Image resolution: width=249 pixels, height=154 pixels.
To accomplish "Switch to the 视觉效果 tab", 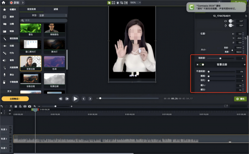I will [31, 9].
